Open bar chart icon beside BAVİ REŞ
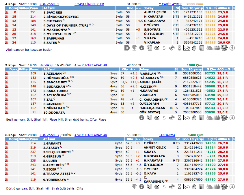This screenshot has width=244, height=195. point(7,12)
